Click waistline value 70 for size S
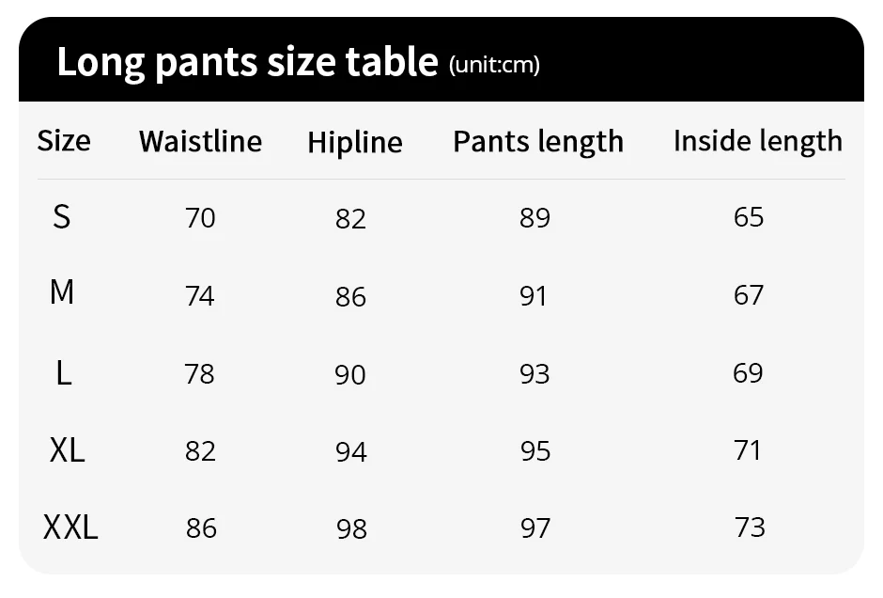The image size is (883, 598). tap(200, 217)
